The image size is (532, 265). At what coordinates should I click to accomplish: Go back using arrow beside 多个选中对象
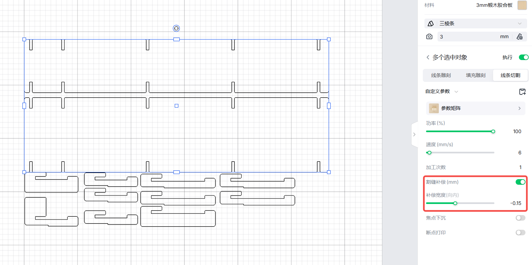428,57
